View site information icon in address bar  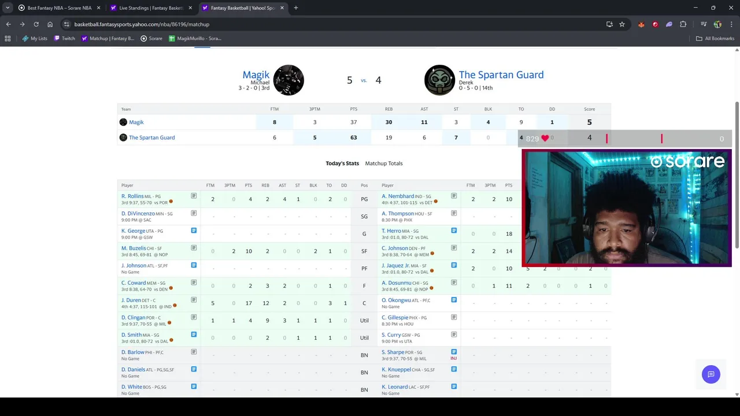pyautogui.click(x=66, y=24)
